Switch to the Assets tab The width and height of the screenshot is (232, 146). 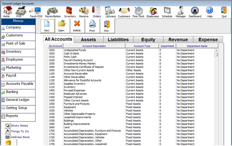click(88, 40)
